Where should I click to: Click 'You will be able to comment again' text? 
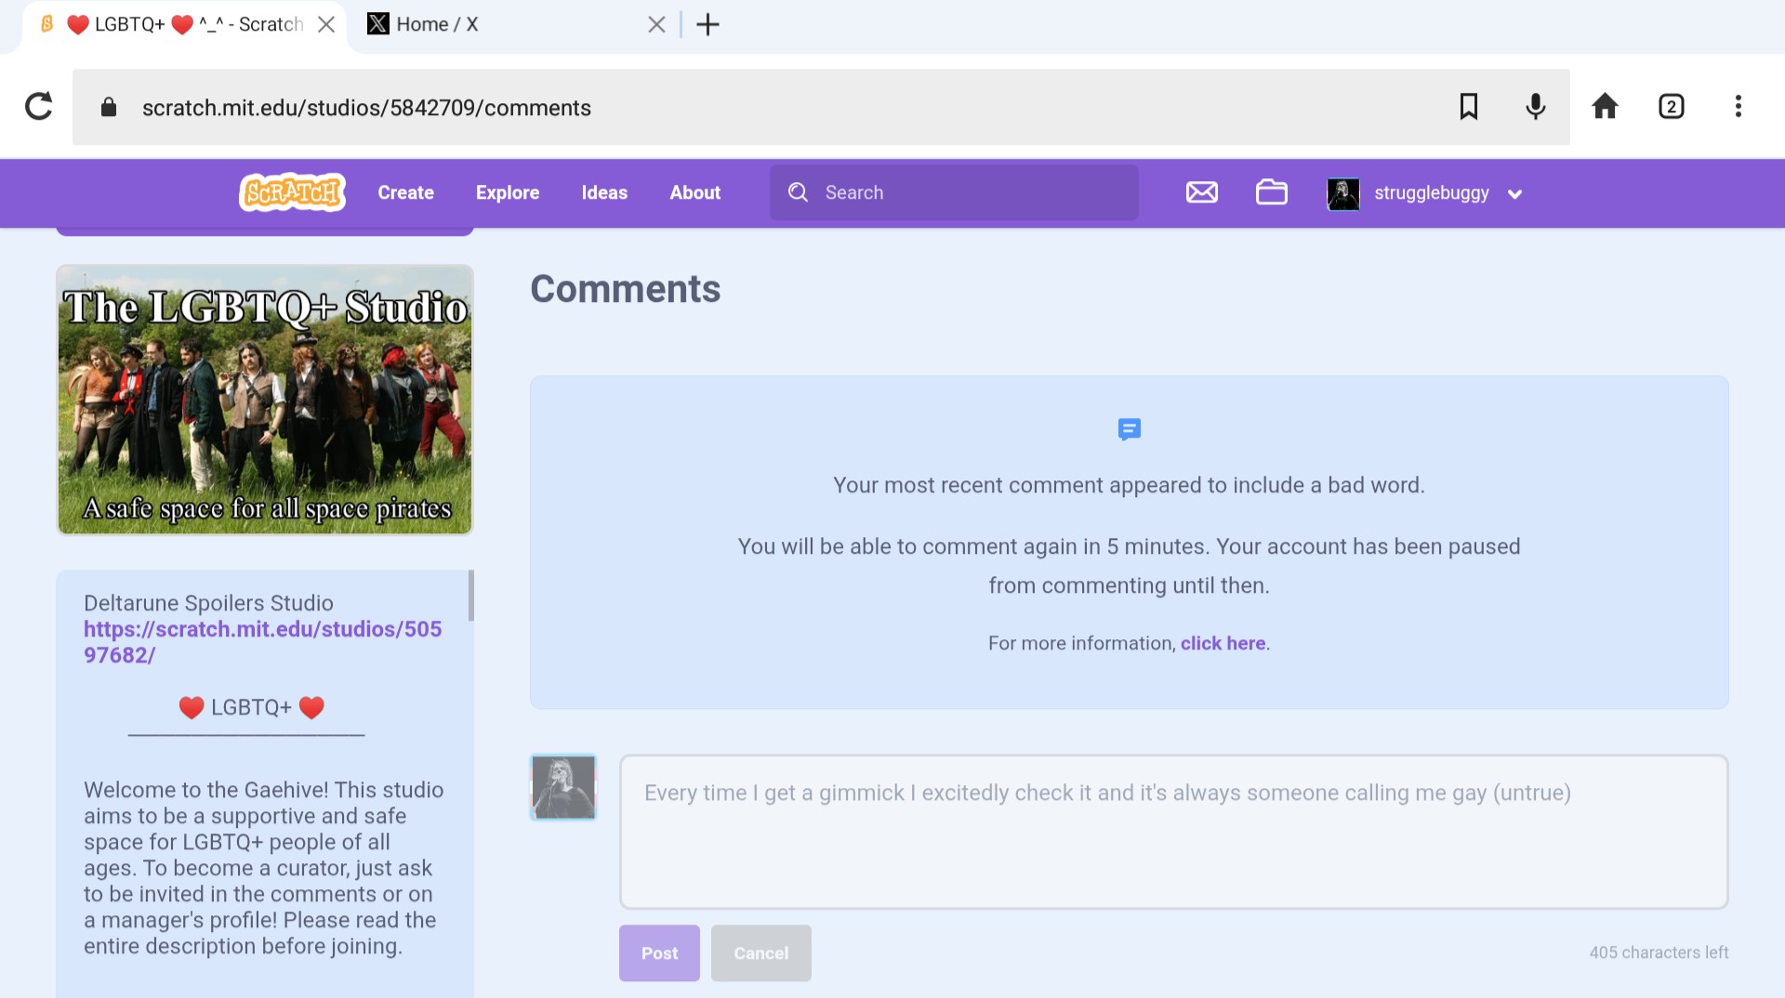click(x=1129, y=566)
